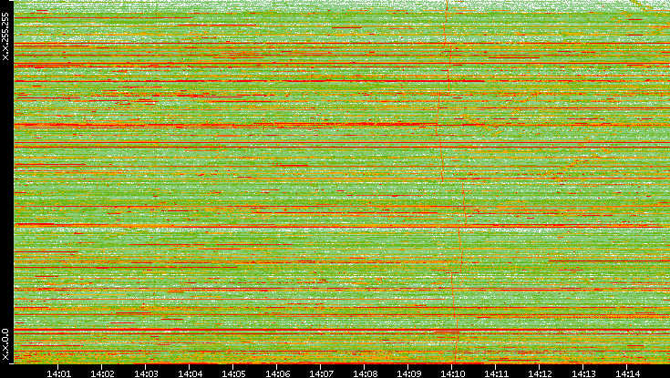670x378 pixels.
Task: Click the 14:10 time axis label
Action: 452,373
